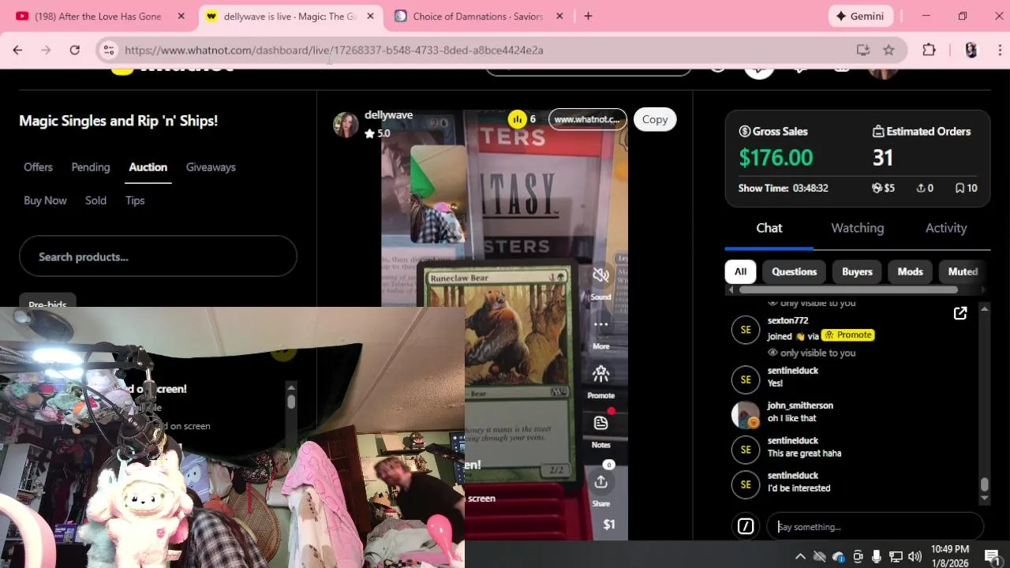Viewport: 1010px width, 568px height.
Task: Click the chat vertical scrollbar thumb
Action: 985,484
